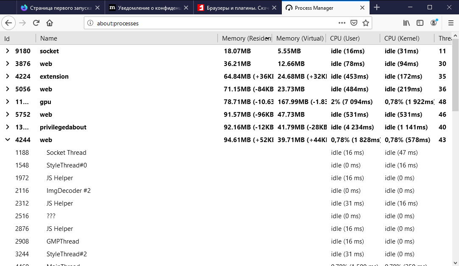Sort by Memory (Resident) column
The height and width of the screenshot is (266, 459).
[245, 38]
